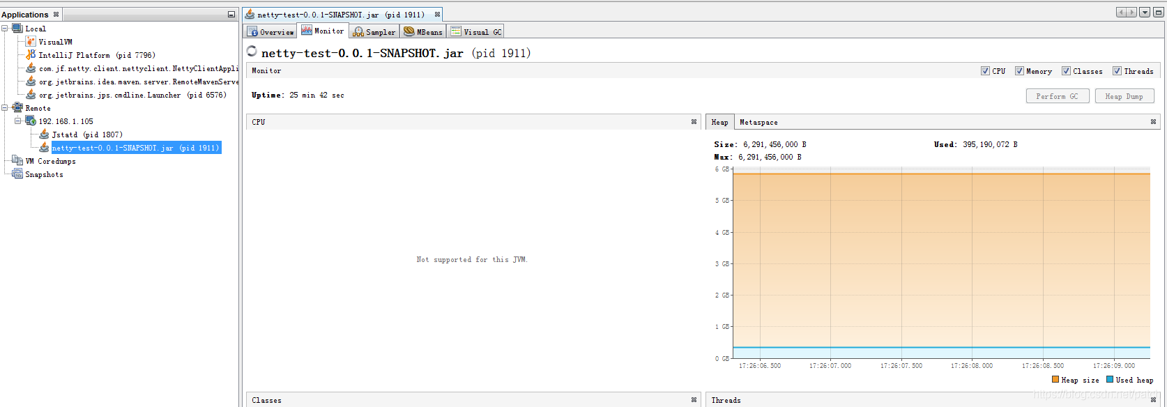Click the 17:26:08.000 time axis label

(972, 365)
